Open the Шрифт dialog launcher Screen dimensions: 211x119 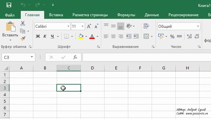98,47
